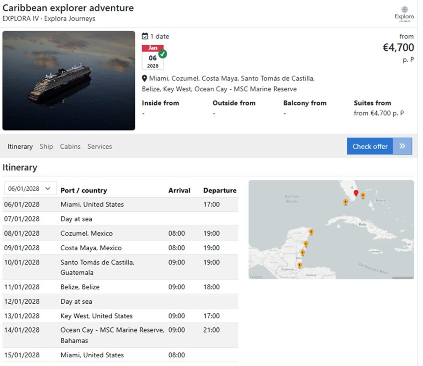
Task: Click the orange map marker near Key West
Action: [x=345, y=202]
